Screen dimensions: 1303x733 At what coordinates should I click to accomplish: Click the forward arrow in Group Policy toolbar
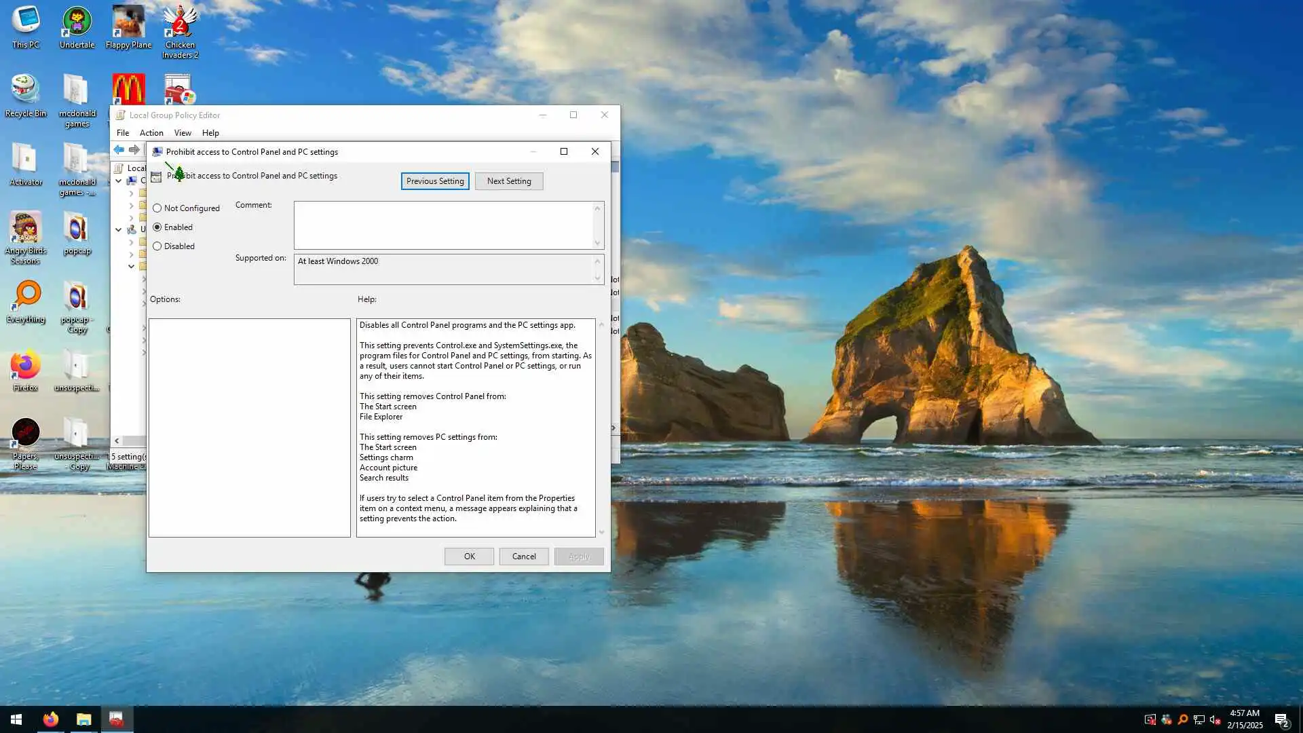134,150
